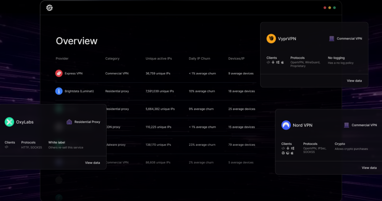Click the OxyLabs card logo

[x=9, y=122]
